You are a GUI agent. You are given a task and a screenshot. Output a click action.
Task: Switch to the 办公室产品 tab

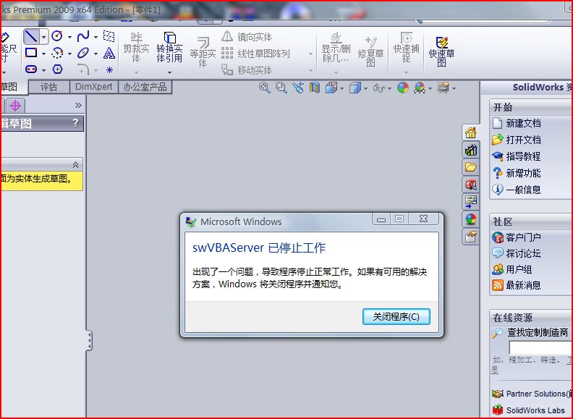coord(145,87)
